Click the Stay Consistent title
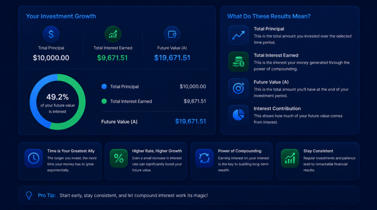Viewport: 377px width, 210px height. click(x=318, y=151)
